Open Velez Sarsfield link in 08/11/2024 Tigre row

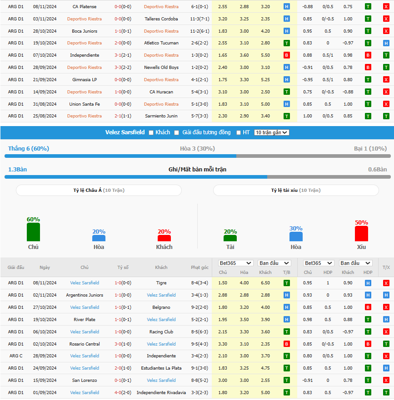click(x=85, y=283)
